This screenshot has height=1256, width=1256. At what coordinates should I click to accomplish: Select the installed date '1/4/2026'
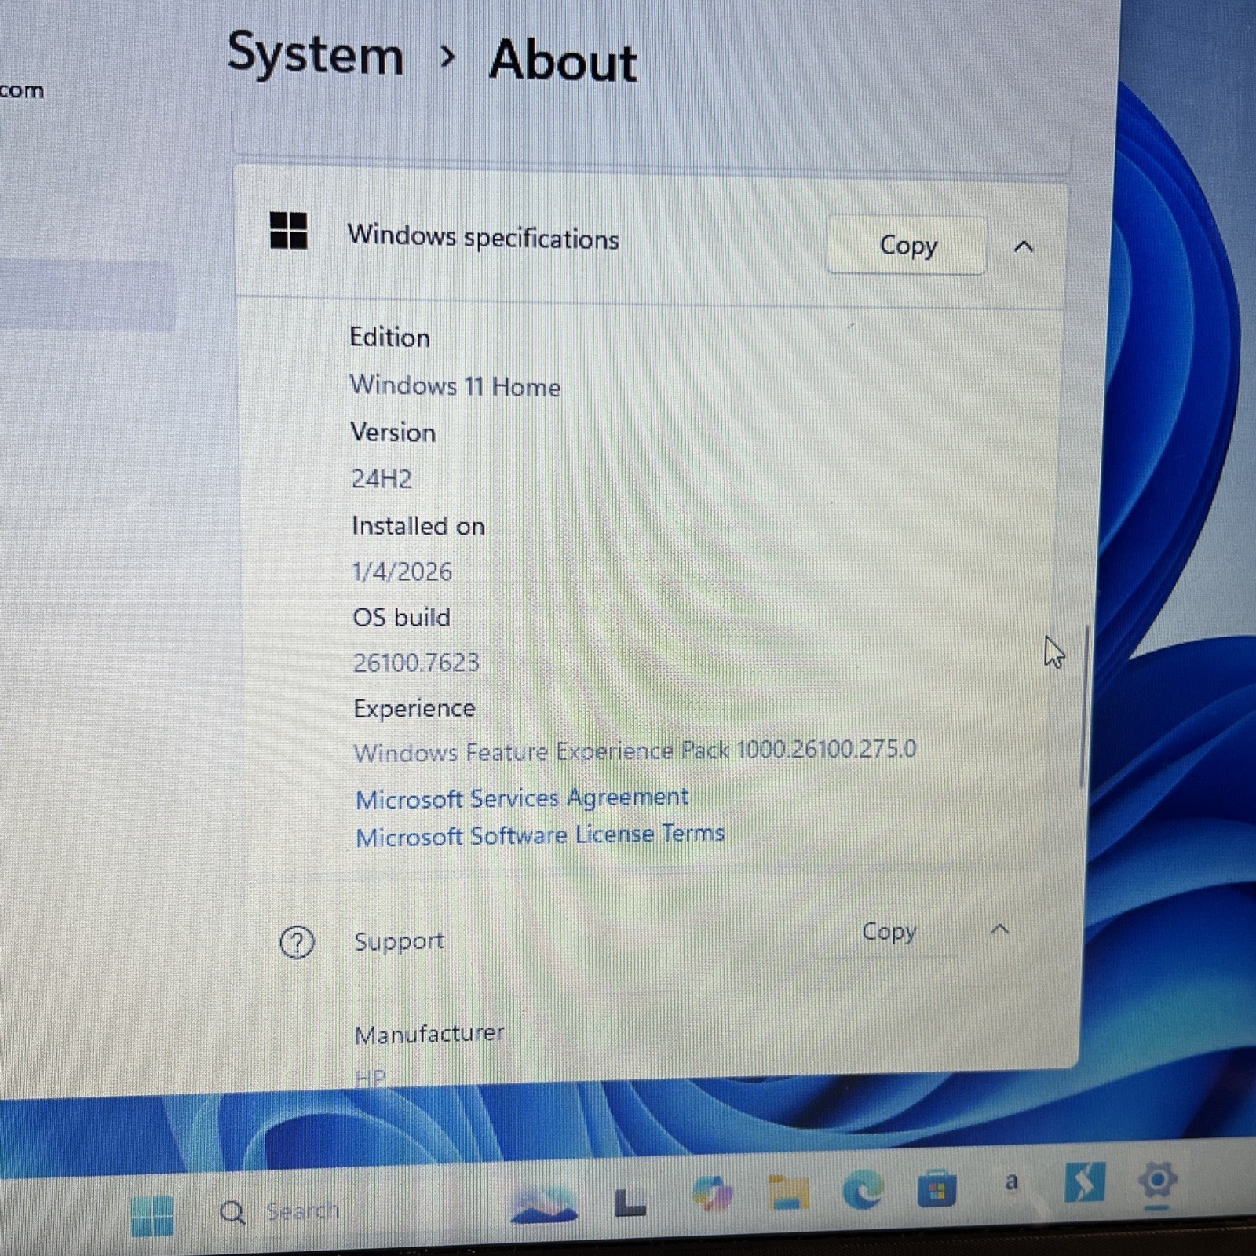pyautogui.click(x=402, y=571)
